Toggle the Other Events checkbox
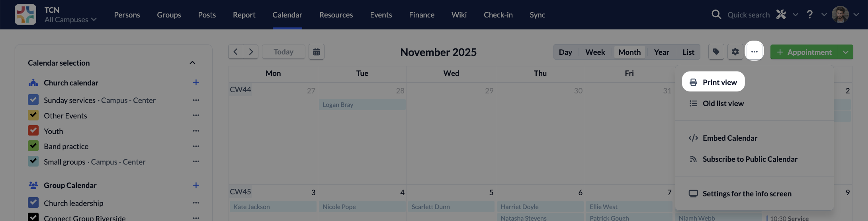 click(x=33, y=115)
